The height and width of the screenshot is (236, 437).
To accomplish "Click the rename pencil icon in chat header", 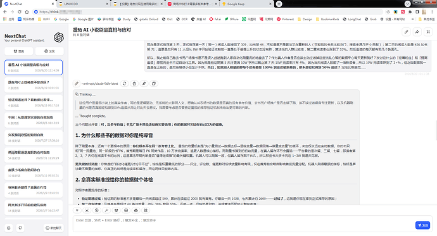I will [407, 32].
